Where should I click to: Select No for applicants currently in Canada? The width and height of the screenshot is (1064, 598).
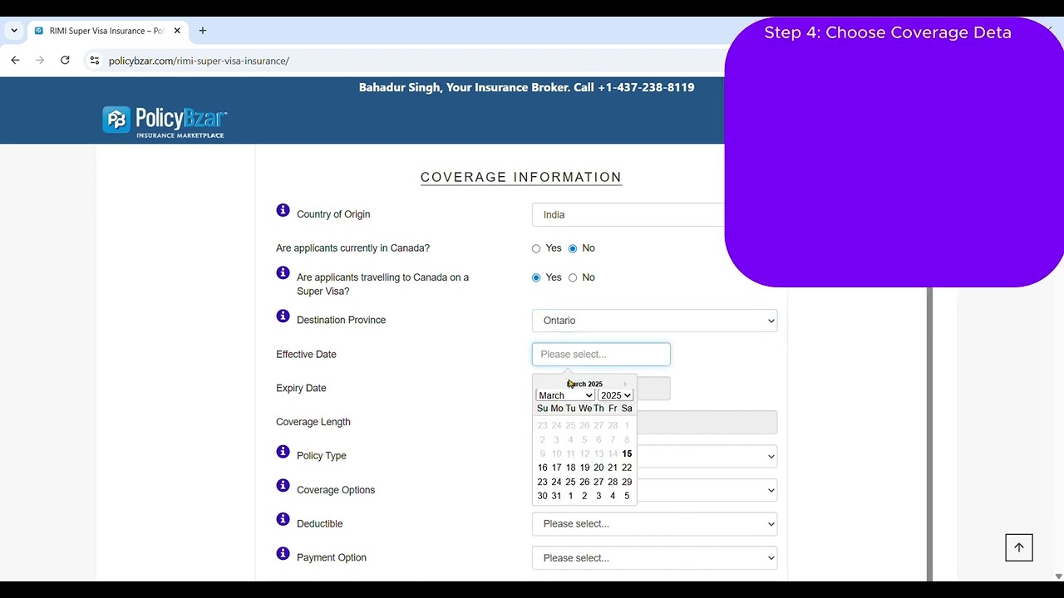tap(573, 248)
